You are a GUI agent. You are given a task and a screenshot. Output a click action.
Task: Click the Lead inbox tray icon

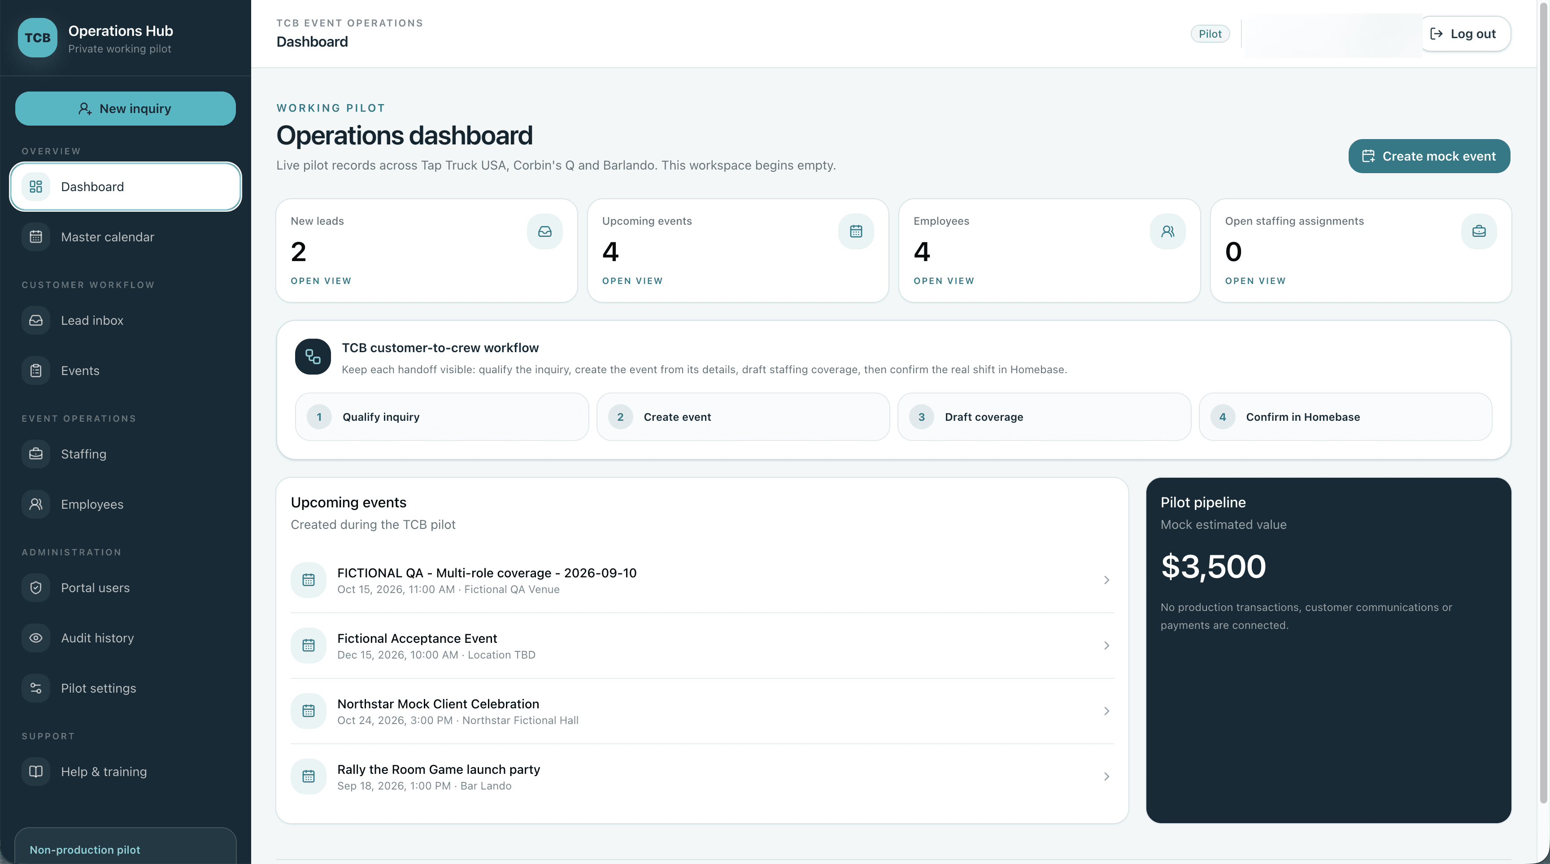point(36,321)
